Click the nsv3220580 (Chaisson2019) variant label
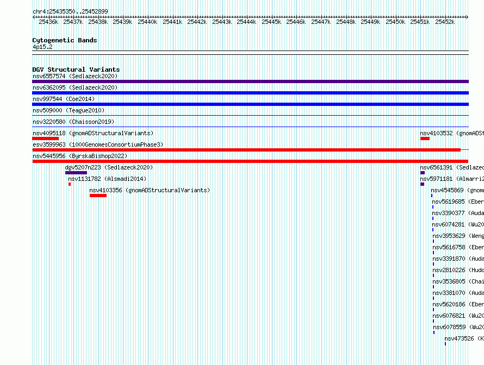 click(x=73, y=122)
